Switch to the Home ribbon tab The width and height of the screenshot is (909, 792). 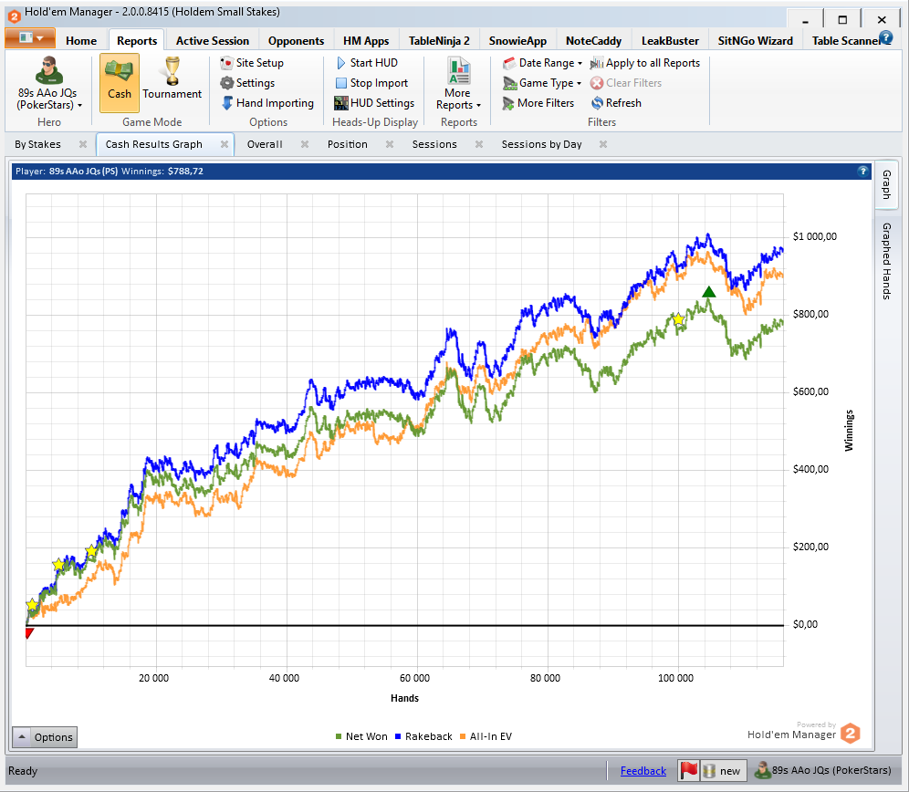click(x=81, y=40)
